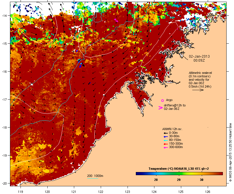This screenshot has height=194, width=234.
Task: Click the '300-600m' depth label
Action: (176, 147)
